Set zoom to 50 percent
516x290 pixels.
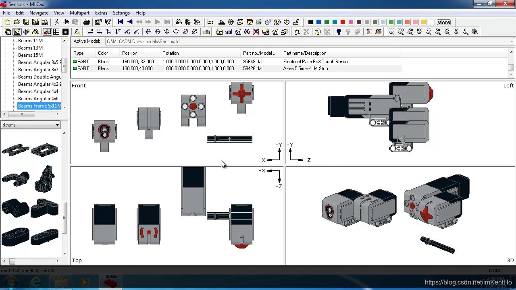tap(438, 31)
